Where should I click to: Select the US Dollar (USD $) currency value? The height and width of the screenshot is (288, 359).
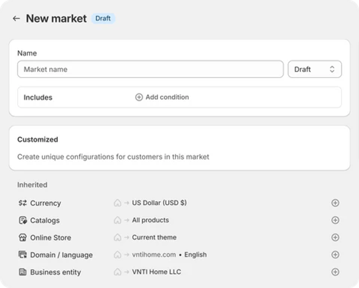[159, 203]
